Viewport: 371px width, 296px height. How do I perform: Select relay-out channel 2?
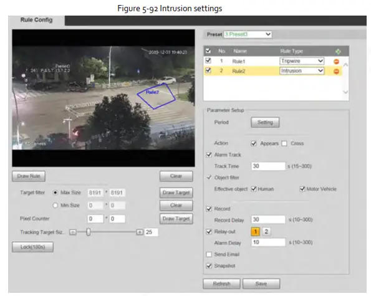coord(266,232)
